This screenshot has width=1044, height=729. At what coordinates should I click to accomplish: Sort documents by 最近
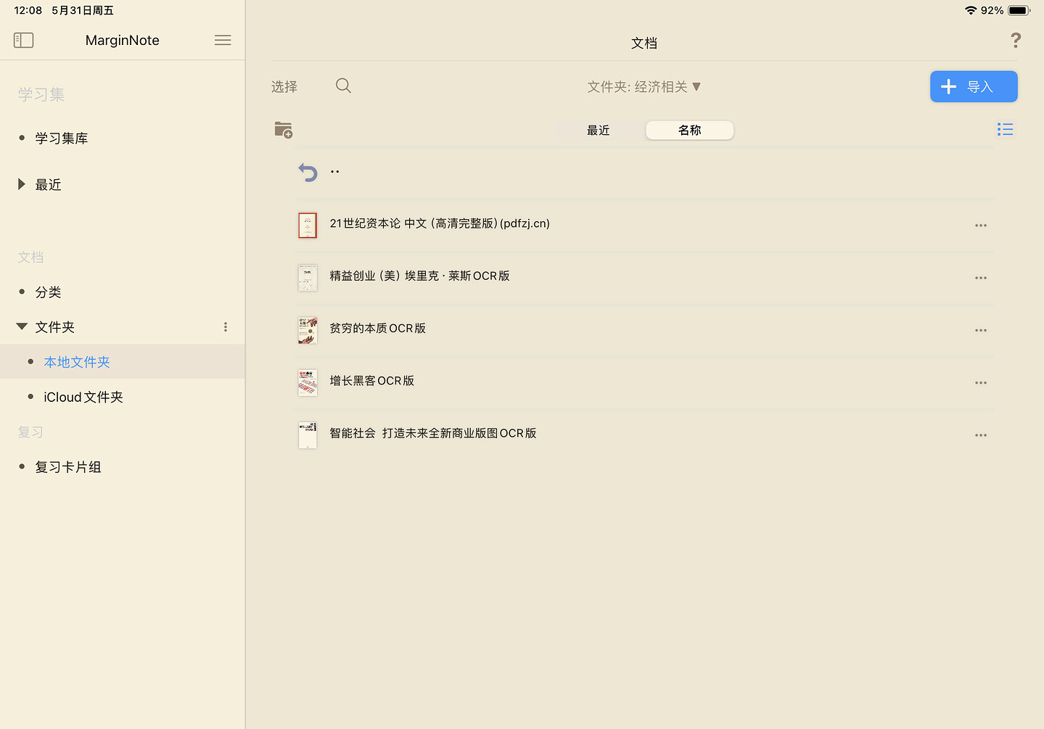pyautogui.click(x=599, y=131)
